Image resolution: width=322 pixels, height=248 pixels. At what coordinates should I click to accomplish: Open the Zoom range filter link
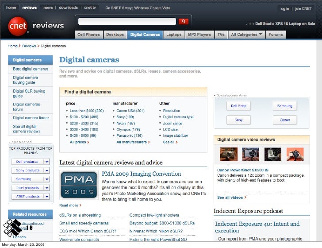tap(172, 124)
